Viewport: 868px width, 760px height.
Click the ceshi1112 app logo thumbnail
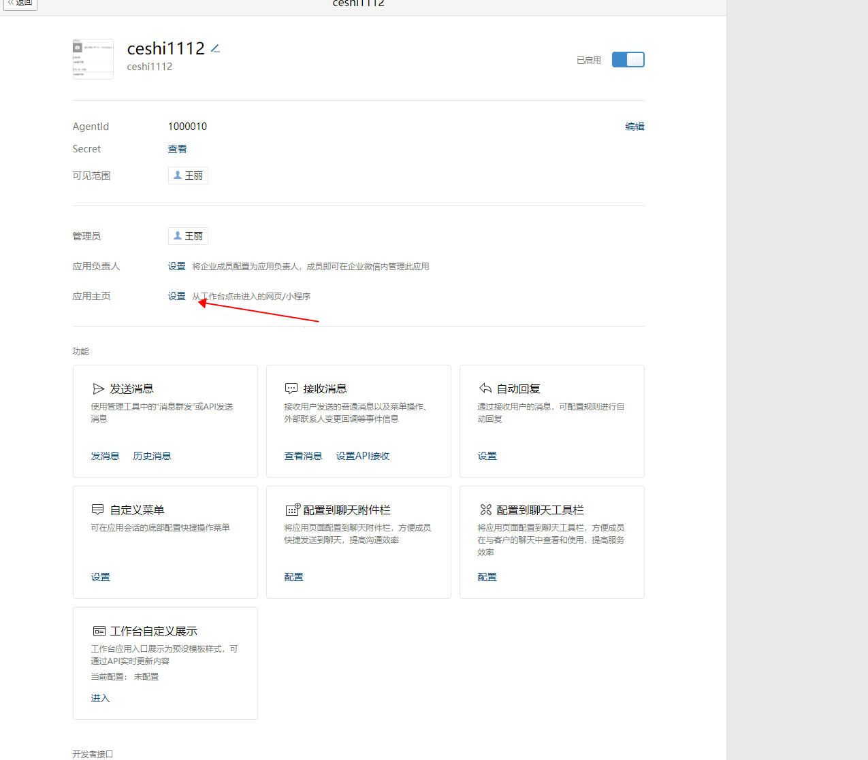coord(93,59)
